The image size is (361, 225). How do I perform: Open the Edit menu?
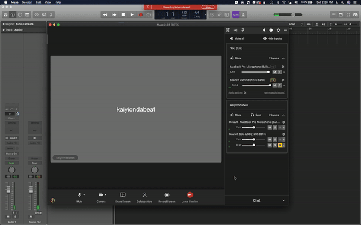(39, 2)
